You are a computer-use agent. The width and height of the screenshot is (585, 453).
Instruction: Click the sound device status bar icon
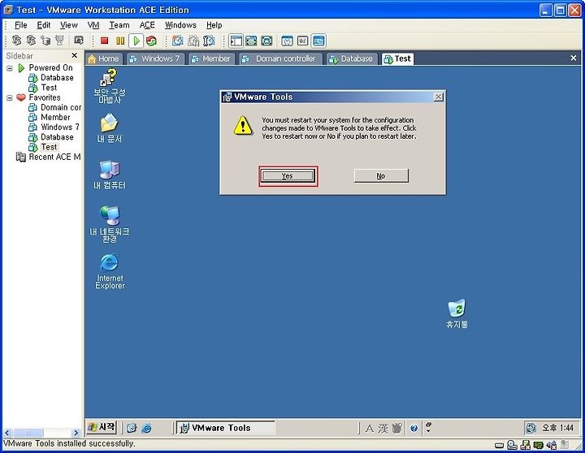(x=551, y=445)
